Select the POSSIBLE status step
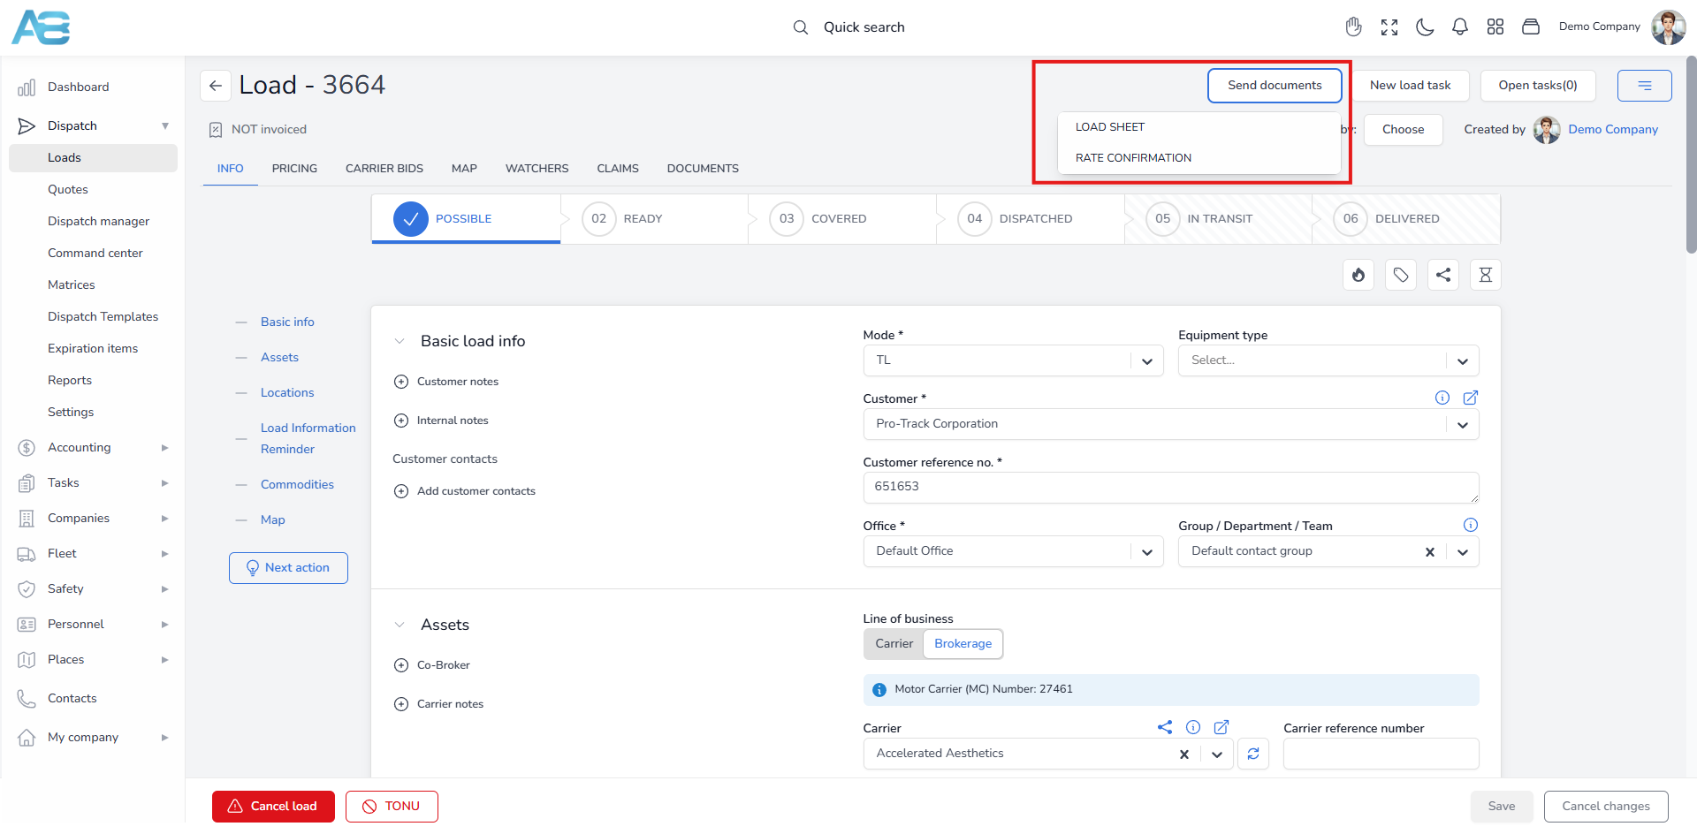The width and height of the screenshot is (1697, 834). tap(466, 219)
